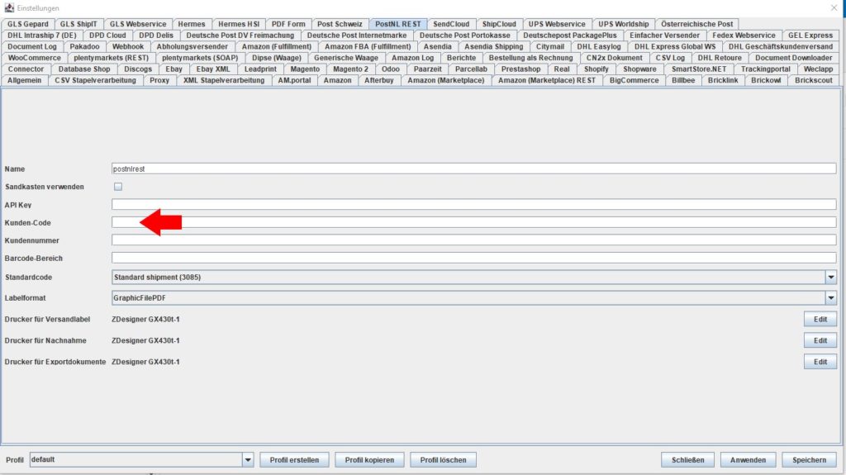Open the Amazon FBA (Fulfillment) tab
Screen dimensions: 846x475
368,46
